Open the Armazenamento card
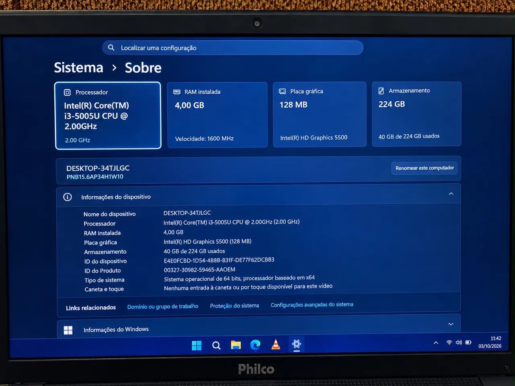 [416, 114]
